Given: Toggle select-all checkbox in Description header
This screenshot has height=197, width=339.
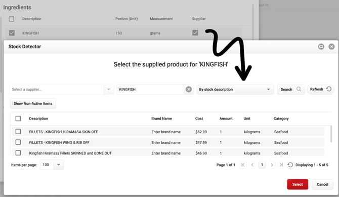Looking at the screenshot, I should (x=18, y=119).
